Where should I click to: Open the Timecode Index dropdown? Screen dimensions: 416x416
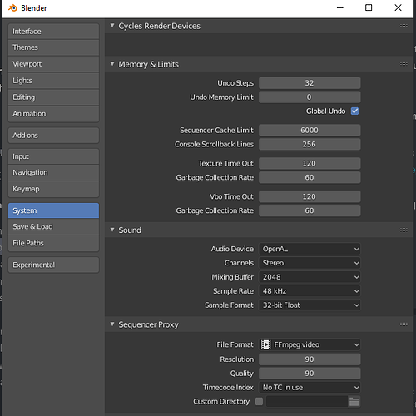310,388
